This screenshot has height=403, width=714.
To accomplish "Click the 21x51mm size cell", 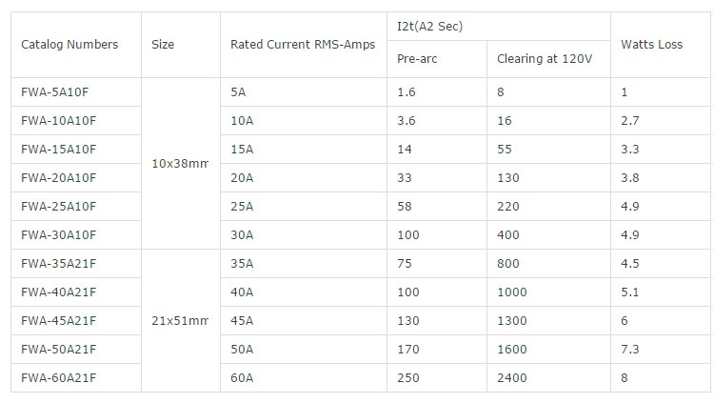I will (180, 321).
